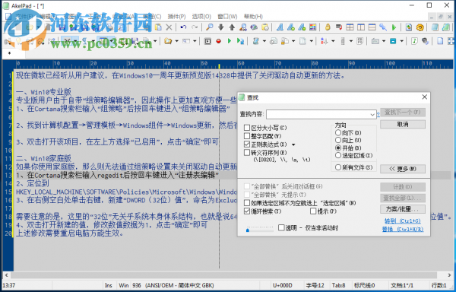Click the Delete X icon in toolbar

click(x=169, y=27)
